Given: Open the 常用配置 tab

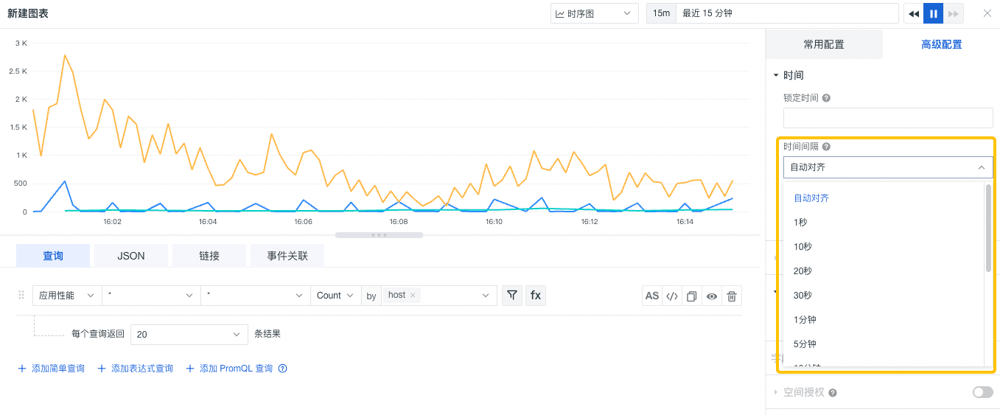Looking at the screenshot, I should click(824, 44).
